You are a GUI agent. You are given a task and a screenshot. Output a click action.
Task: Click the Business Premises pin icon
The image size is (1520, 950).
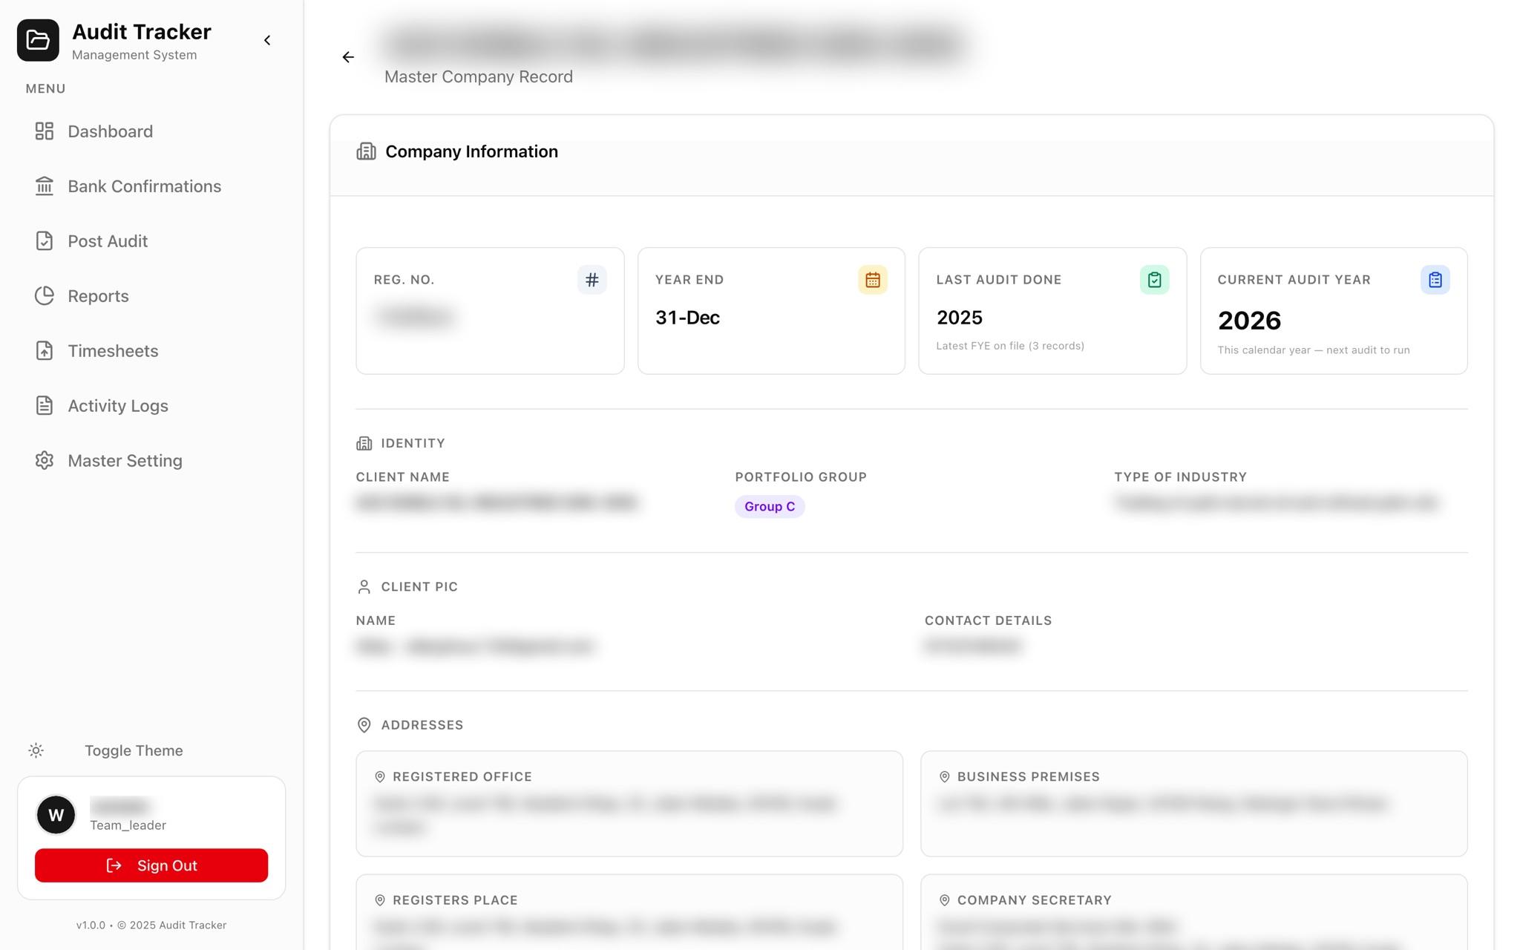pyautogui.click(x=944, y=776)
